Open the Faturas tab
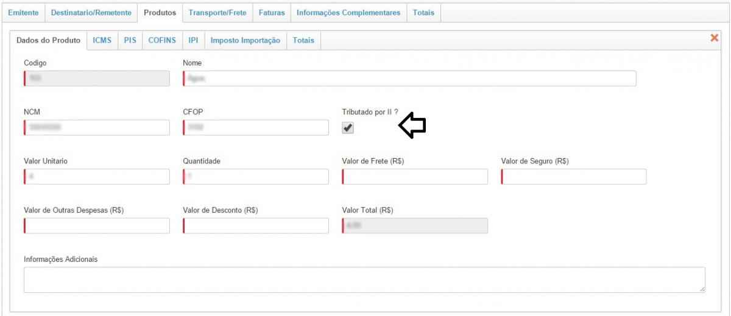Image resolution: width=731 pixels, height=316 pixels. click(272, 12)
